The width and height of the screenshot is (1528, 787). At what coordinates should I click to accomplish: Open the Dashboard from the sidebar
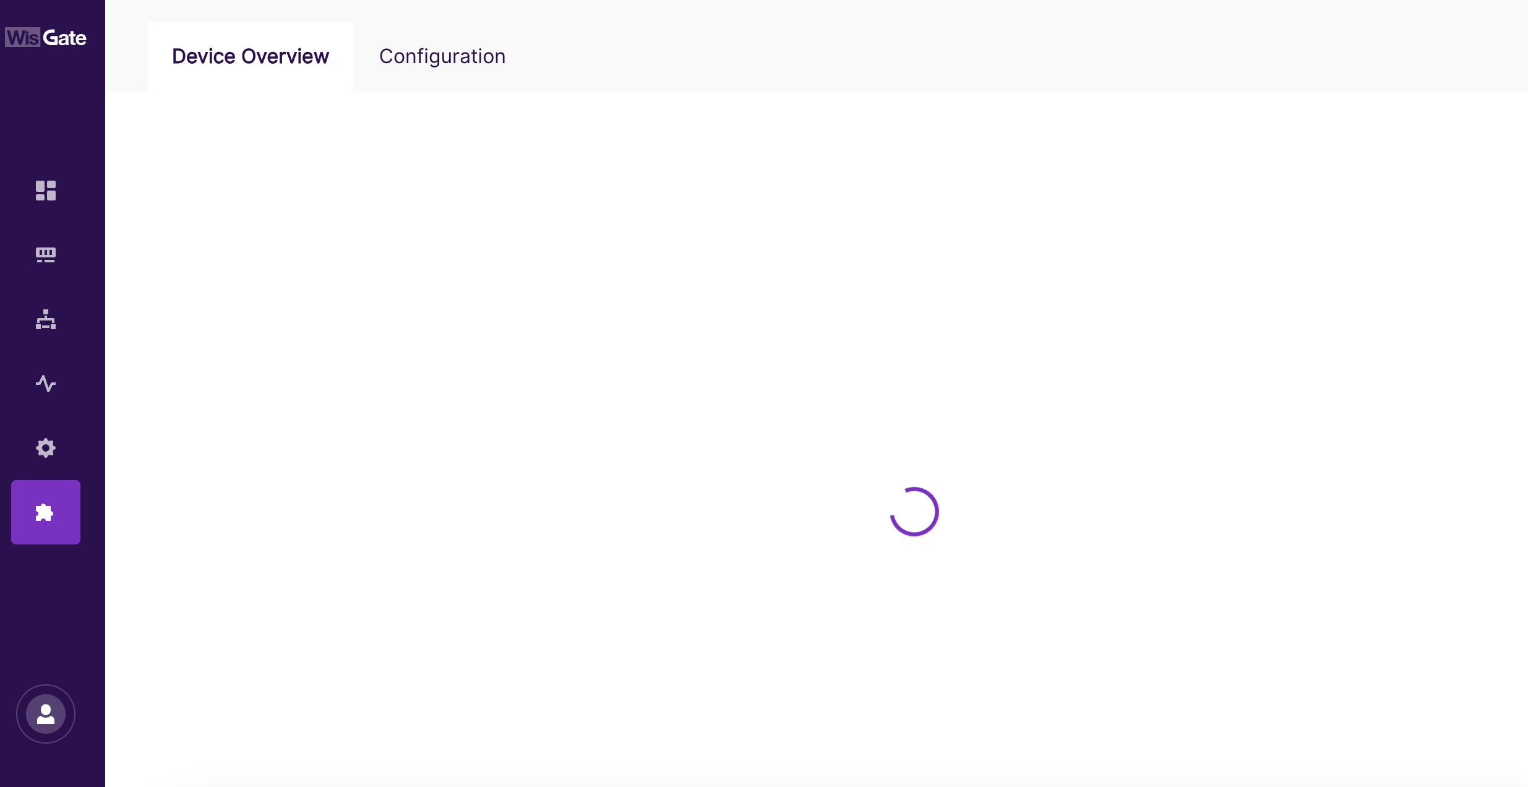pyautogui.click(x=46, y=191)
